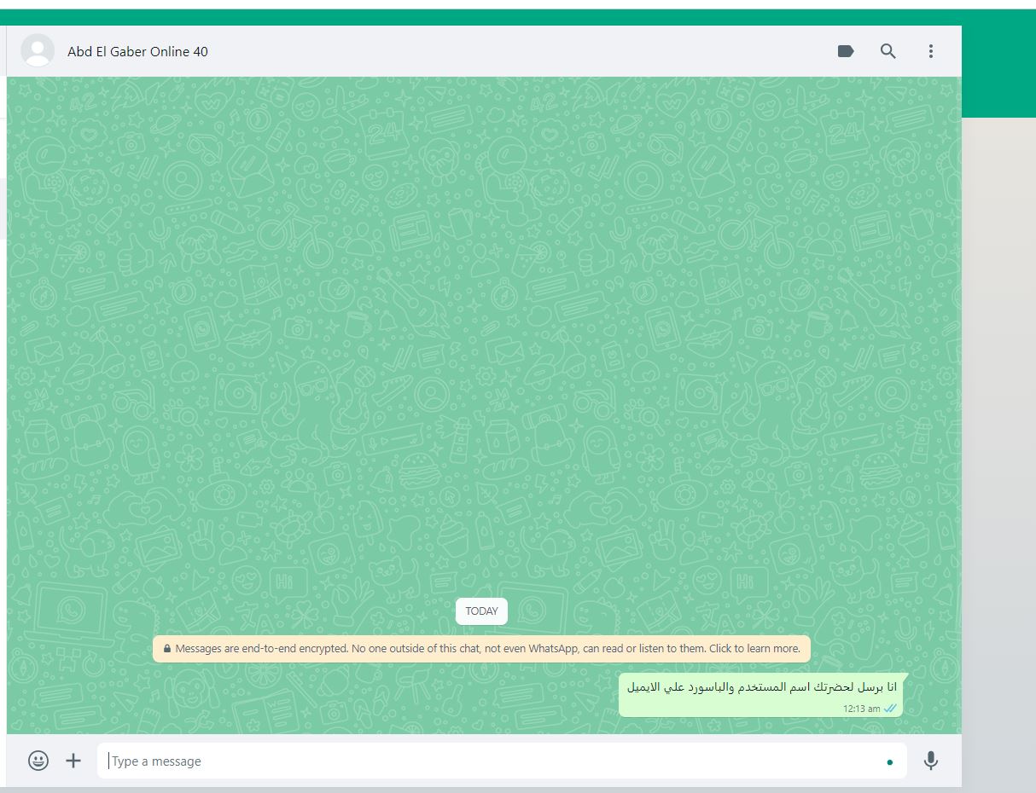This screenshot has width=1036, height=793.
Task: Search messages with the magnifier icon
Action: pos(888,51)
